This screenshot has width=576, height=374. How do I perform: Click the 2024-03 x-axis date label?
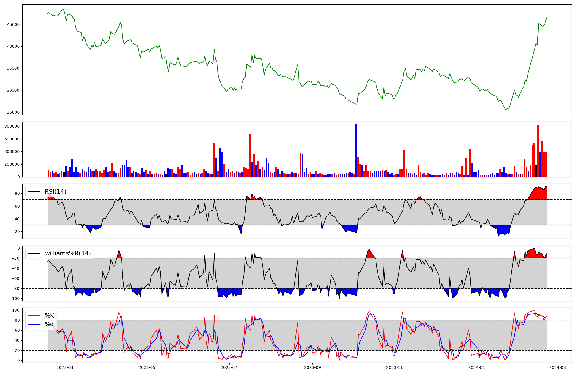point(558,367)
